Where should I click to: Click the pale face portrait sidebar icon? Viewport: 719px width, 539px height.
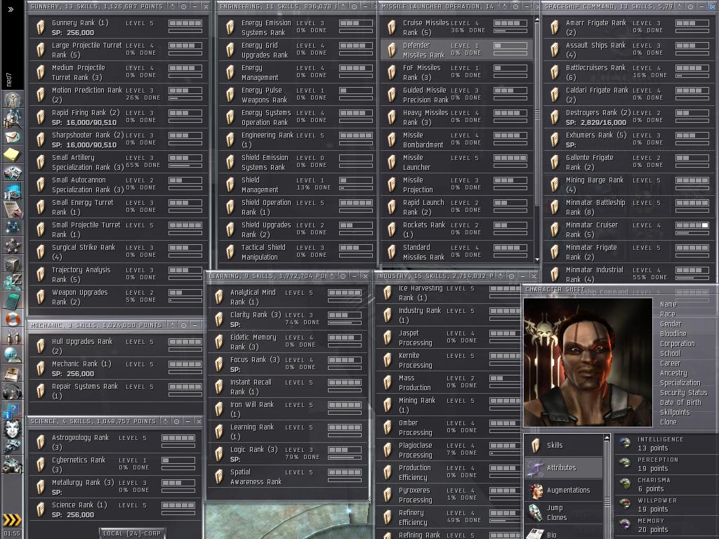point(13,429)
